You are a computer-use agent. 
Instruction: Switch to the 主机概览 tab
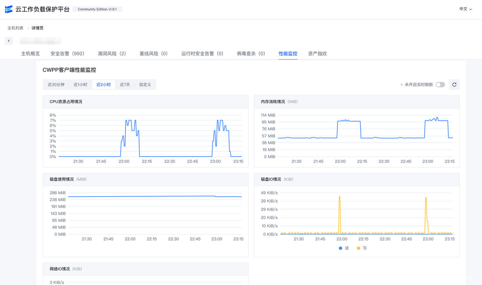point(30,53)
